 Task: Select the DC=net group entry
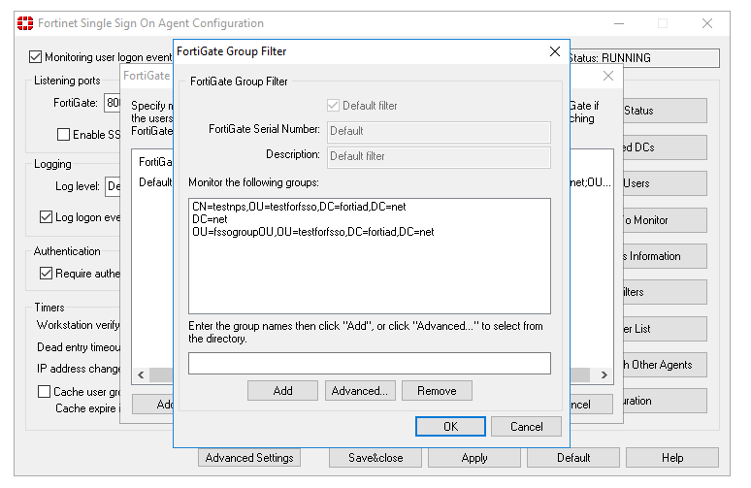coord(210,219)
